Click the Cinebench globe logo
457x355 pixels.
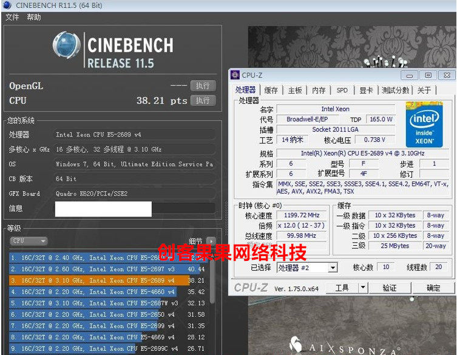pyautogui.click(x=66, y=45)
